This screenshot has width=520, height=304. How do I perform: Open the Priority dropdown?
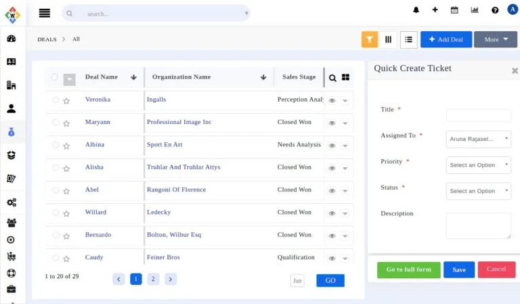click(x=479, y=165)
